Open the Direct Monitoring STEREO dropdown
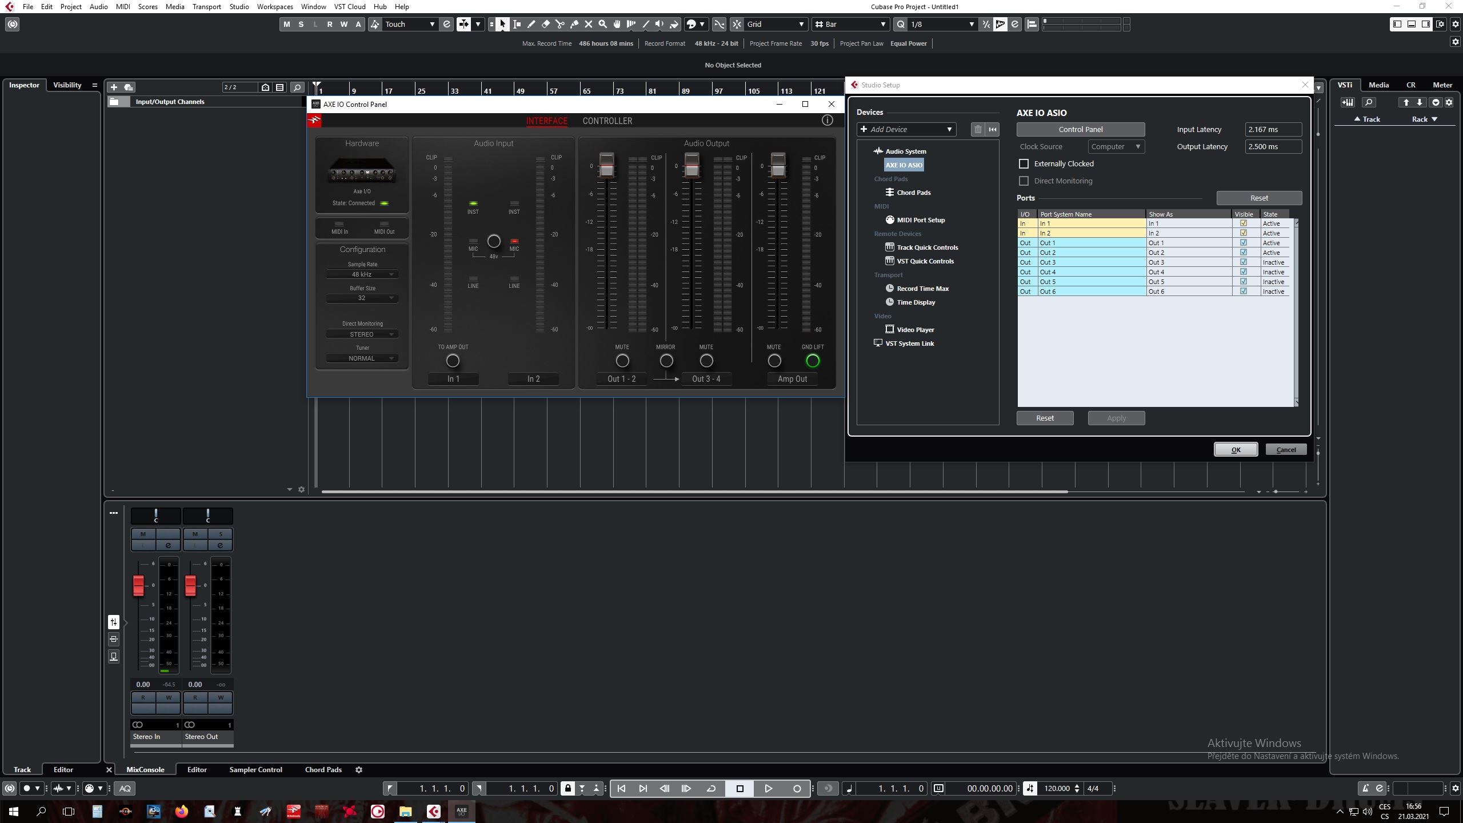1463x823 pixels. coord(362,334)
